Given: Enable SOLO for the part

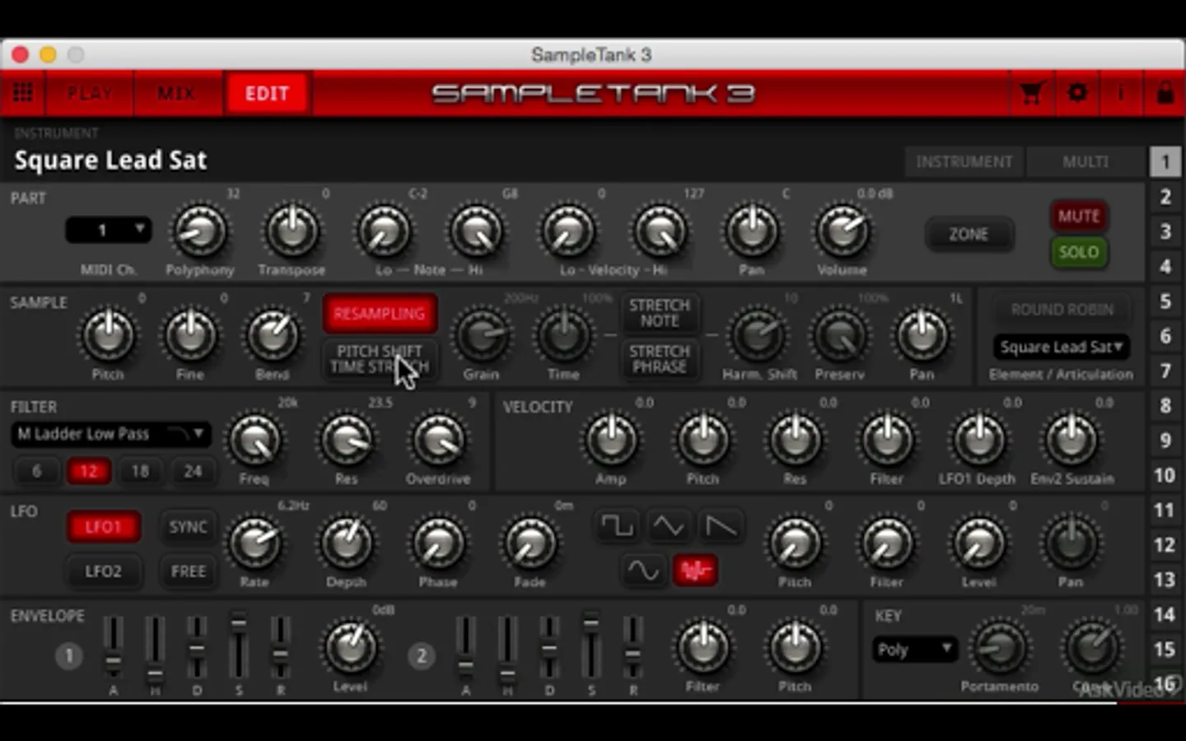Looking at the screenshot, I should tap(1079, 252).
